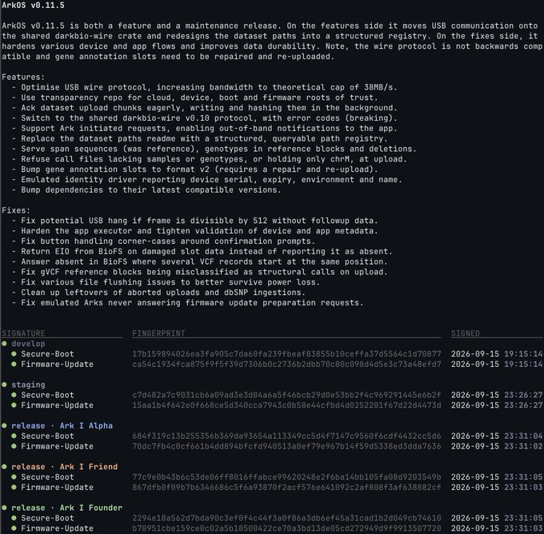Click Firmware-Update status dot under Ark I Founder
Viewport: 544px width, 534px height.
click(x=14, y=528)
